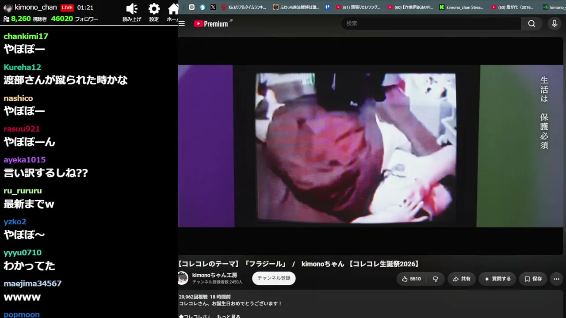
Task: Click the subscriber count チャンネル登録者数 2450人
Action: coord(217,282)
